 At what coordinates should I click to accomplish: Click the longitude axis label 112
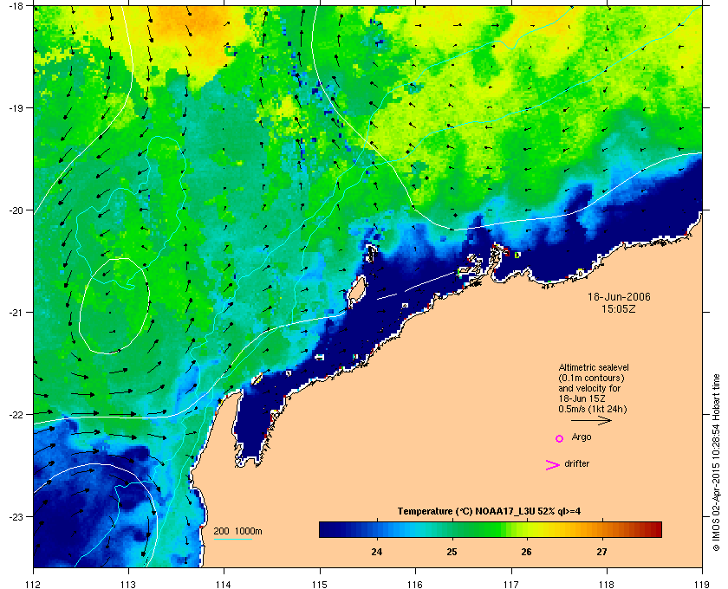point(33,584)
